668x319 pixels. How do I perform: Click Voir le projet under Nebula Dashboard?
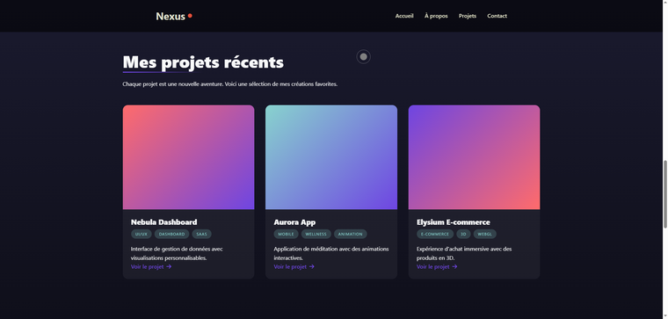pos(151,266)
